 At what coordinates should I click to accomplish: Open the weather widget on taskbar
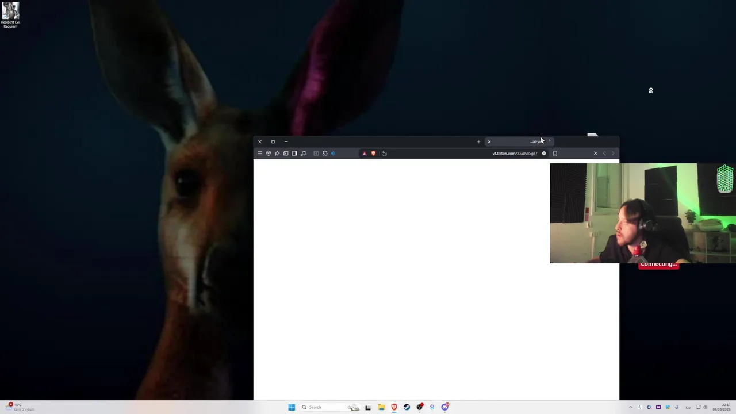coord(19,407)
